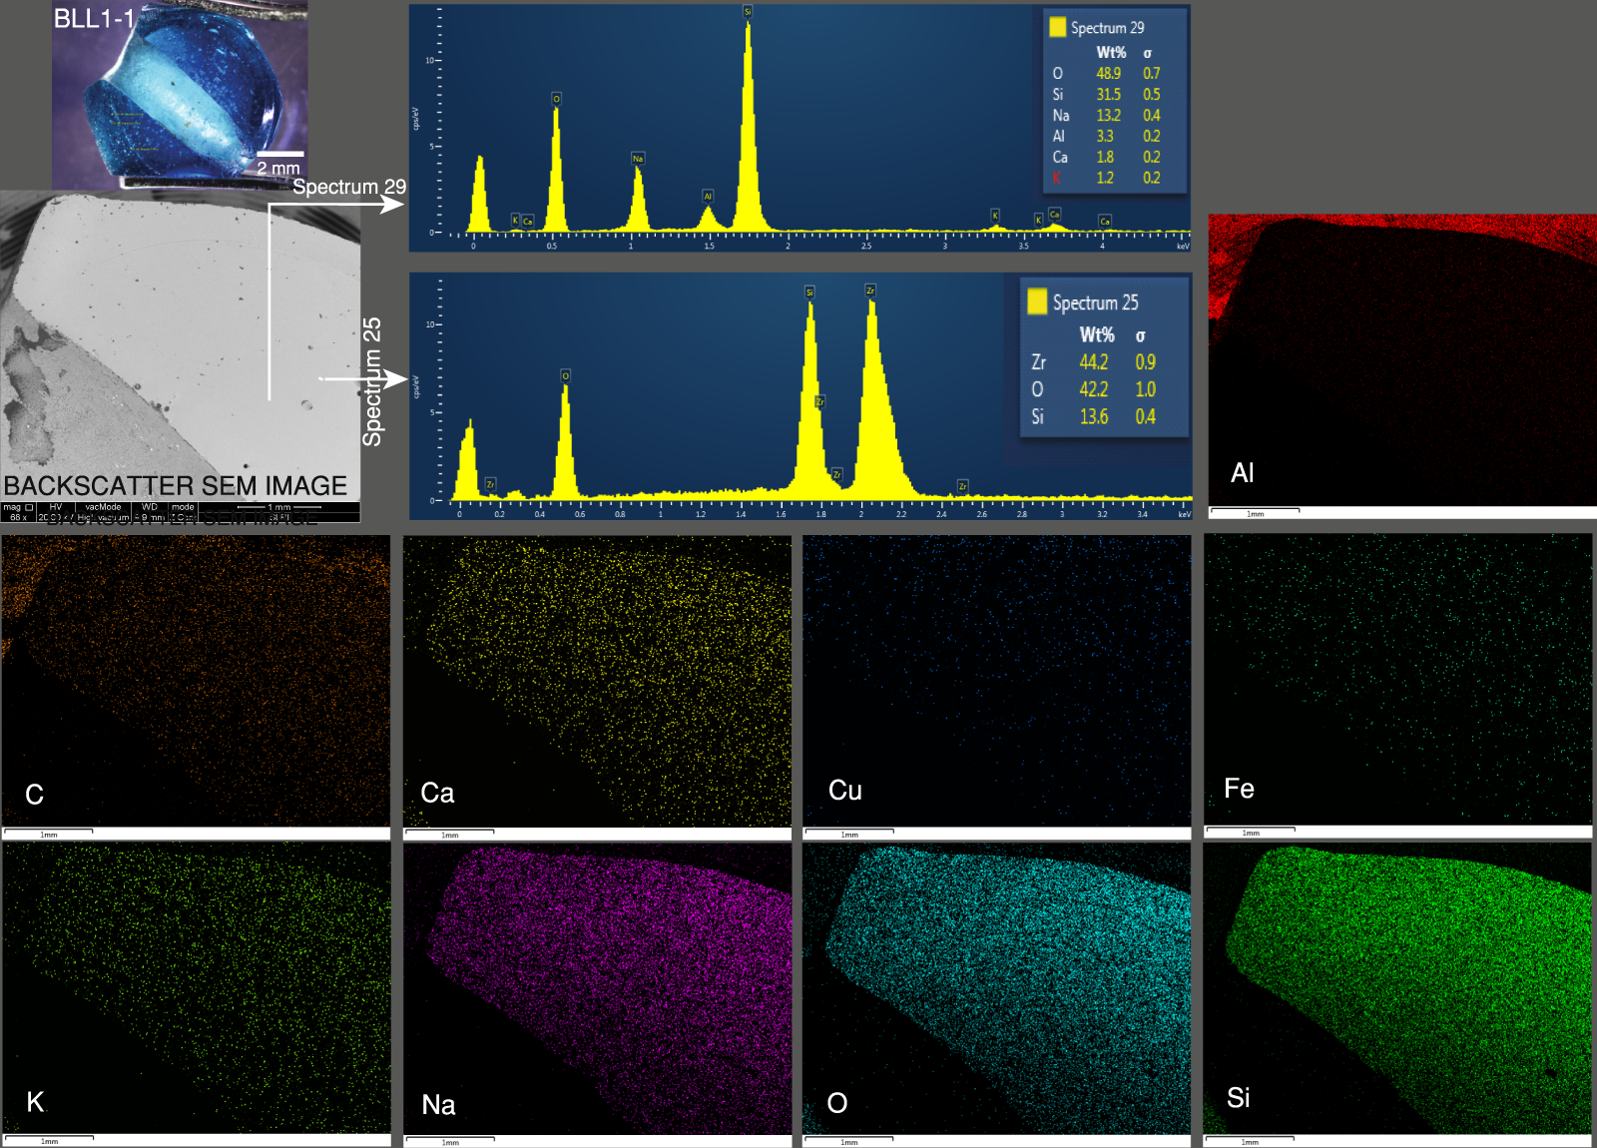1597x1148 pixels.
Task: Click the 'Cu' label on the blue map
Action: pos(844,790)
